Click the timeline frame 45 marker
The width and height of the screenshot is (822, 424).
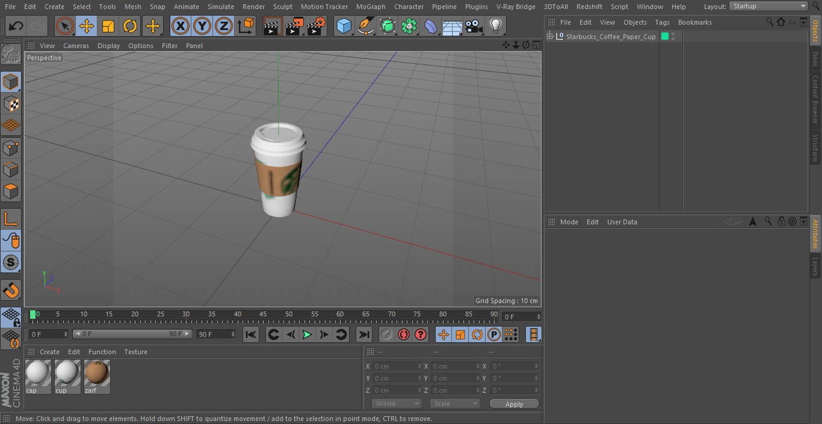263,314
